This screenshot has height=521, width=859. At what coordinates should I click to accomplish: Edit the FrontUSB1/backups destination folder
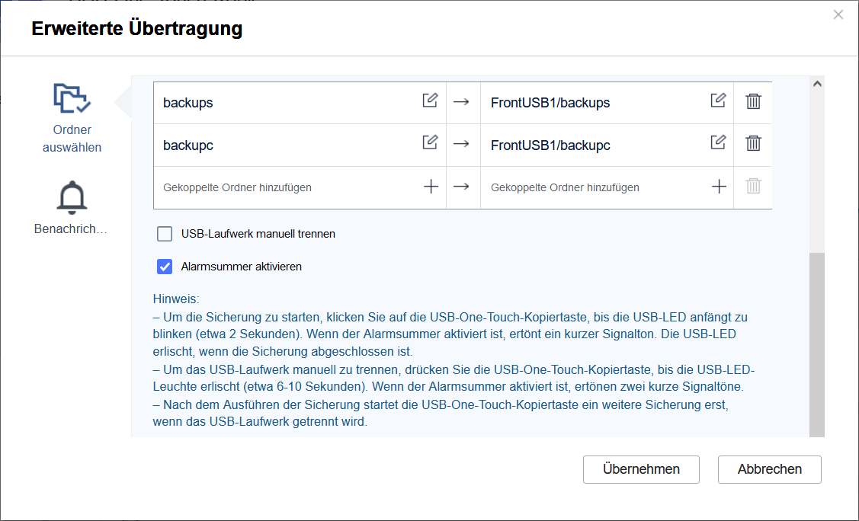pyautogui.click(x=718, y=101)
